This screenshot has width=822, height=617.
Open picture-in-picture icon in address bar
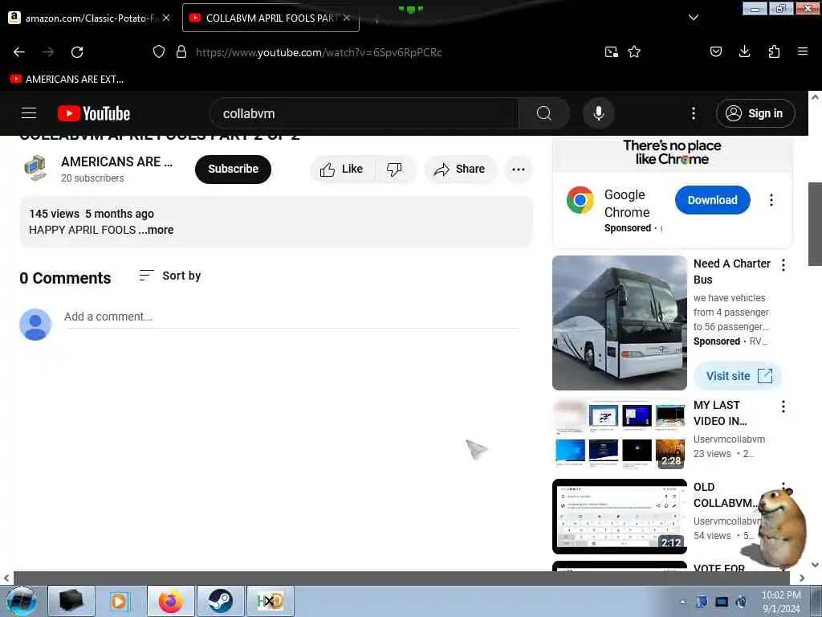[x=611, y=51]
